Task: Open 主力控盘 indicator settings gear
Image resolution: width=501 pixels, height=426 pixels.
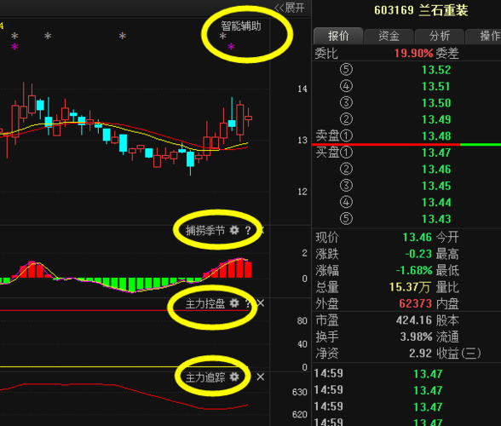Action: point(234,303)
